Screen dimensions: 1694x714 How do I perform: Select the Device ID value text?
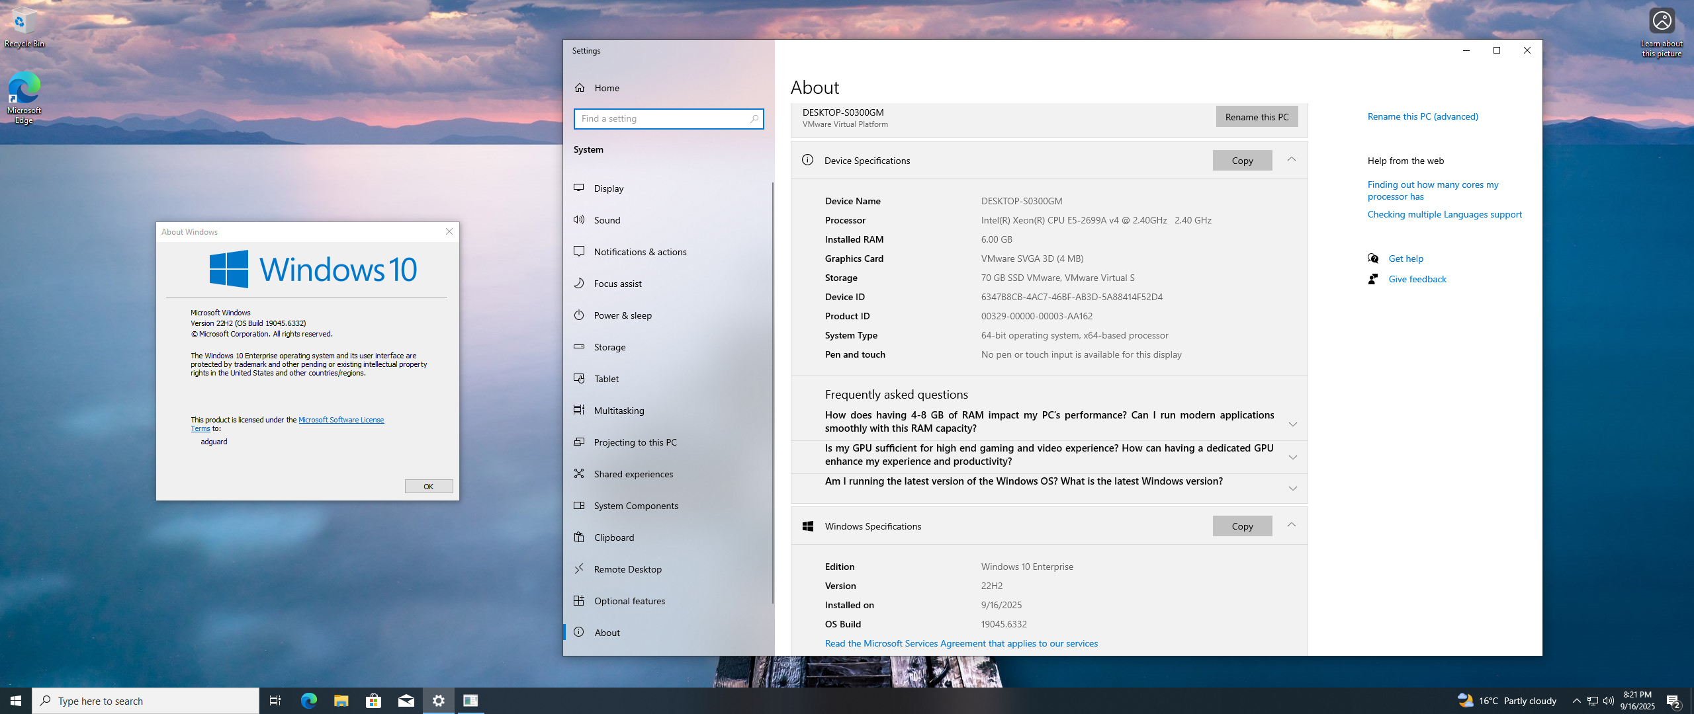[1071, 297]
